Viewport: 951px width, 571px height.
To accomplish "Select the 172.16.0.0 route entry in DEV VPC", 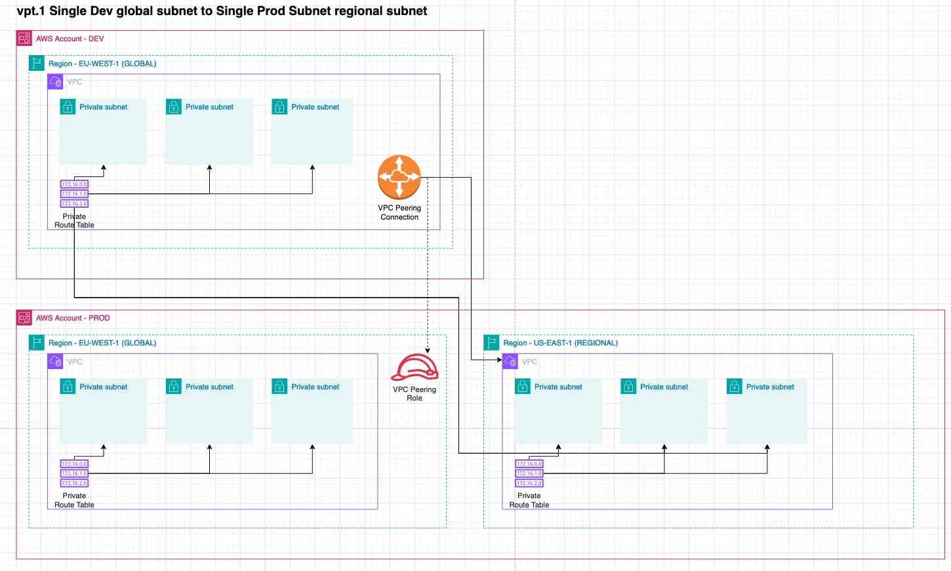I will point(74,184).
